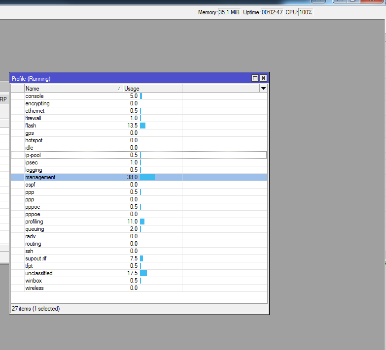The image size is (386, 350).
Task: Sort by the Usage column header
Action: click(152, 89)
